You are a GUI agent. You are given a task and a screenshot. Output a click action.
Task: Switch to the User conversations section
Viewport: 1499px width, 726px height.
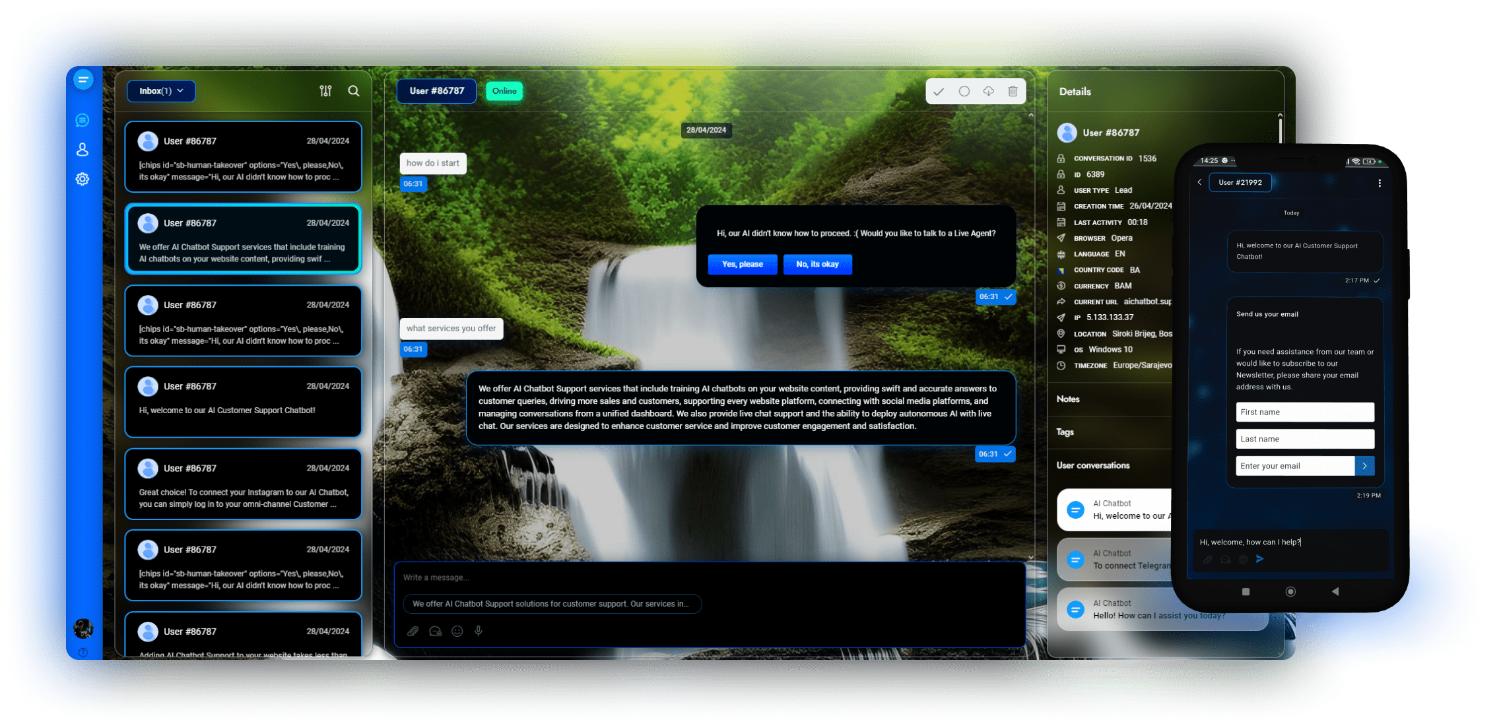[x=1093, y=465]
